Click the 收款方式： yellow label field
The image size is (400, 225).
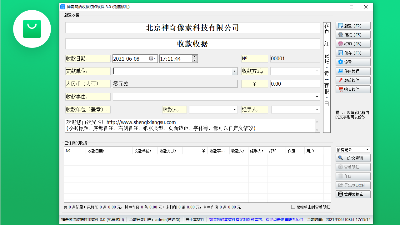[255, 71]
